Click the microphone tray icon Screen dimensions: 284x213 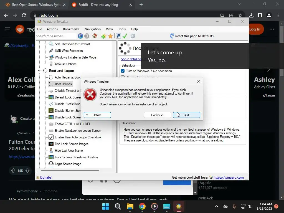click(234, 206)
